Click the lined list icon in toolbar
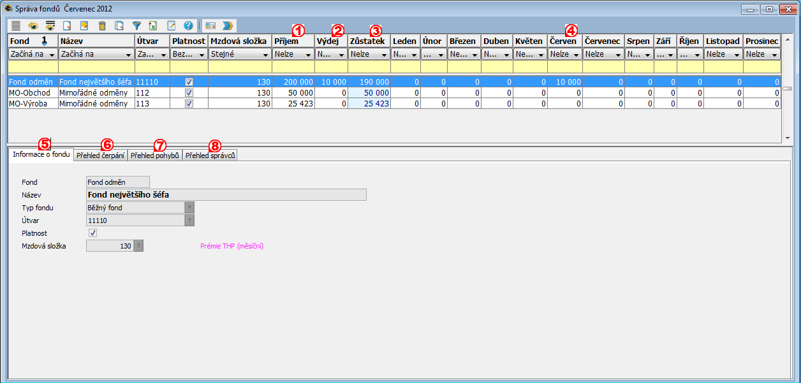 click(16, 26)
